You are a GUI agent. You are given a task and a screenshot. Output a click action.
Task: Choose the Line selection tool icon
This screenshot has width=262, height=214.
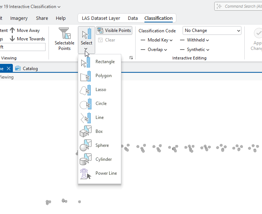(86, 118)
